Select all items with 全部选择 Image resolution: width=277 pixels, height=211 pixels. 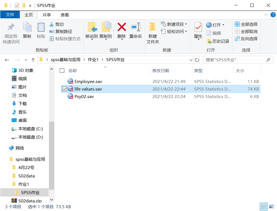pos(246,24)
